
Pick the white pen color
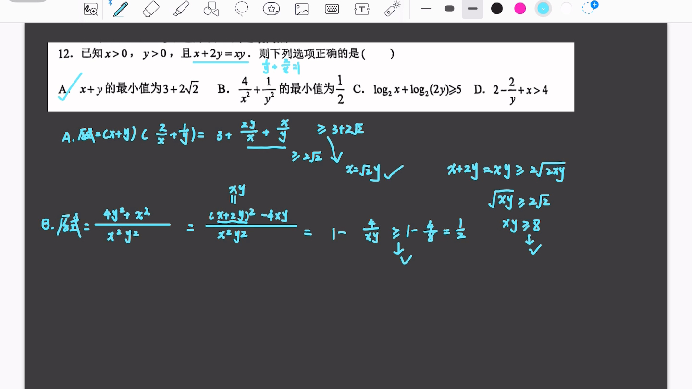coord(566,9)
